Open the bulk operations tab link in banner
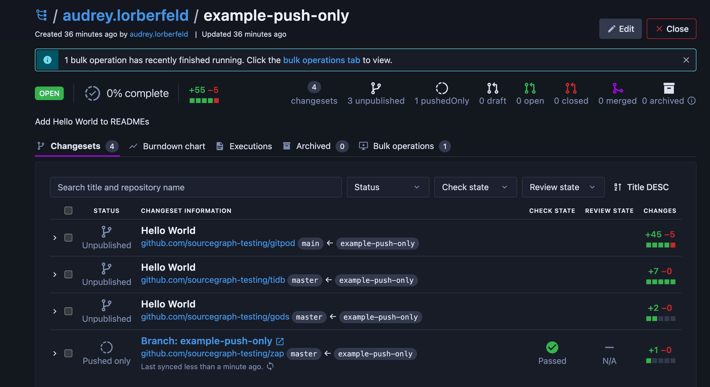This screenshot has height=387, width=710. tap(321, 60)
